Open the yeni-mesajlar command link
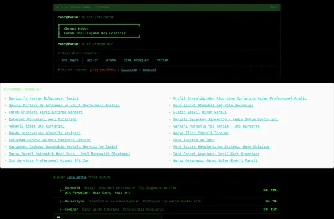 tap(136, 60)
